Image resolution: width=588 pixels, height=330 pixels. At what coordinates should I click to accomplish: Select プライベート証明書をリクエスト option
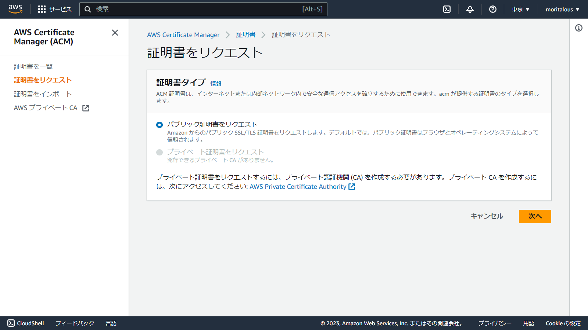click(159, 152)
